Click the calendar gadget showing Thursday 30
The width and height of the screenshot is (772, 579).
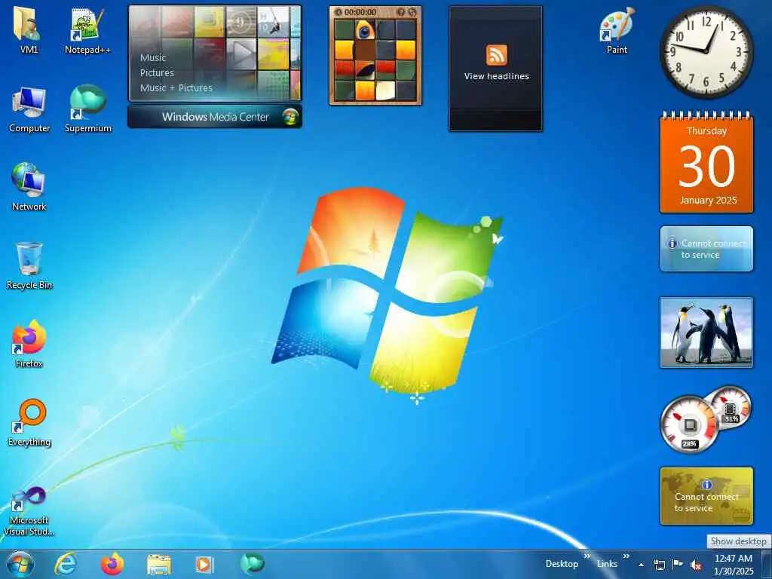706,164
